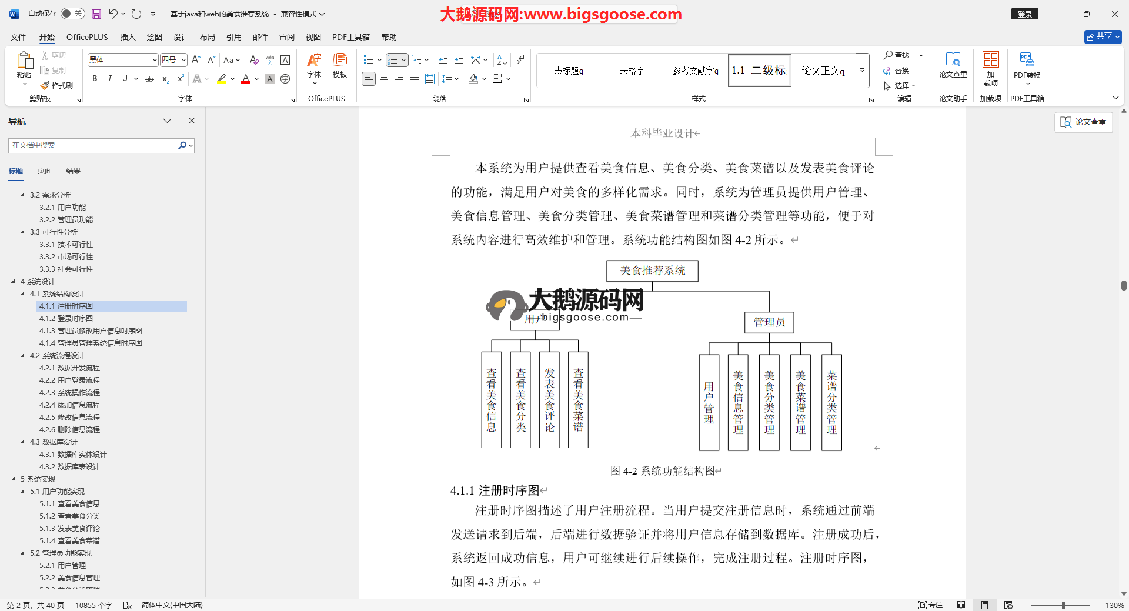The width and height of the screenshot is (1129, 611).
Task: Toggle the show paragraph marks button
Action: coord(519,60)
